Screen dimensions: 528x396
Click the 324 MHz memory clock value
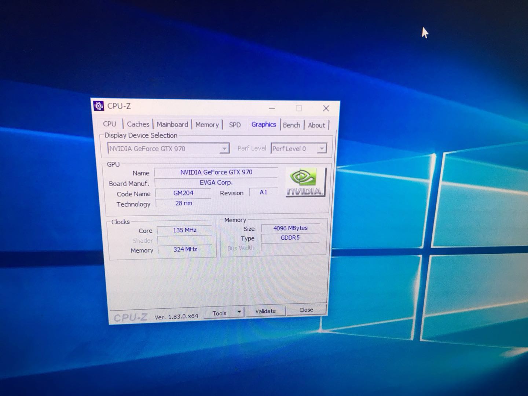click(x=185, y=249)
